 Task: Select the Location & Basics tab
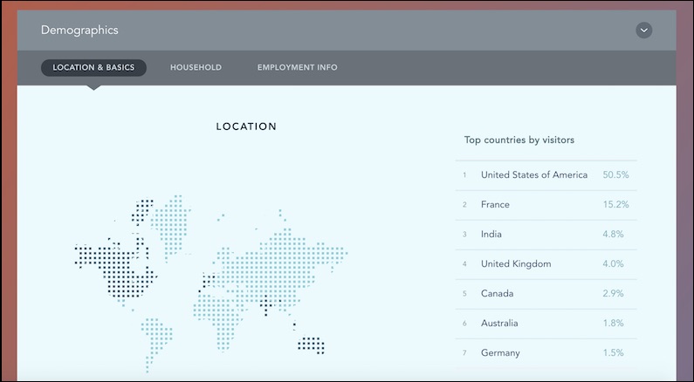pos(93,68)
